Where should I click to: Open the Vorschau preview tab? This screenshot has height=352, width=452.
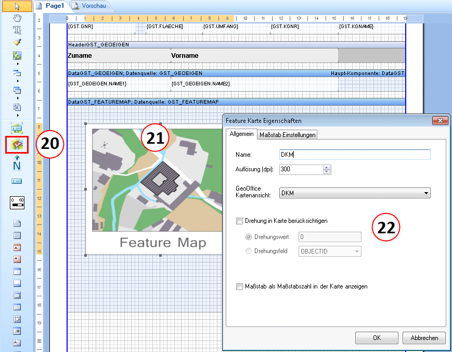[92, 6]
